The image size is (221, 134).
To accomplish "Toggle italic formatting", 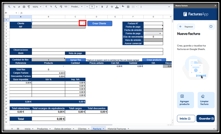I will [107, 6].
